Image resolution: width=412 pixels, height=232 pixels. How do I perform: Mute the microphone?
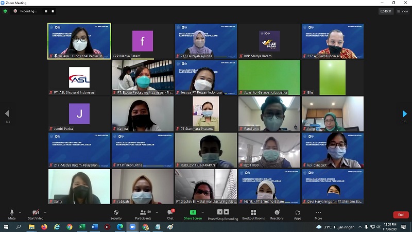[12, 213]
